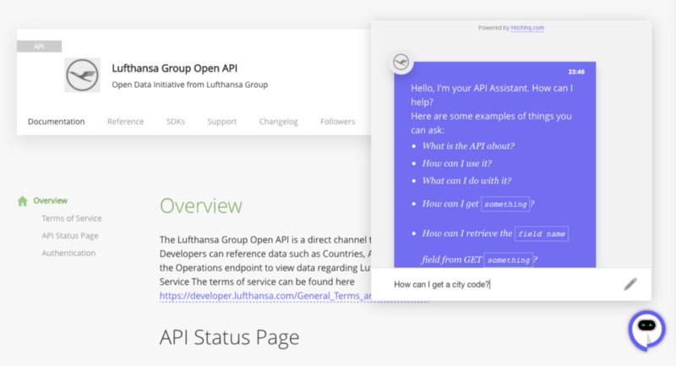The height and width of the screenshot is (366, 676).
Task: Click "Open Data Initiative from Lufthansa Group" subtitle
Action: [x=189, y=85]
